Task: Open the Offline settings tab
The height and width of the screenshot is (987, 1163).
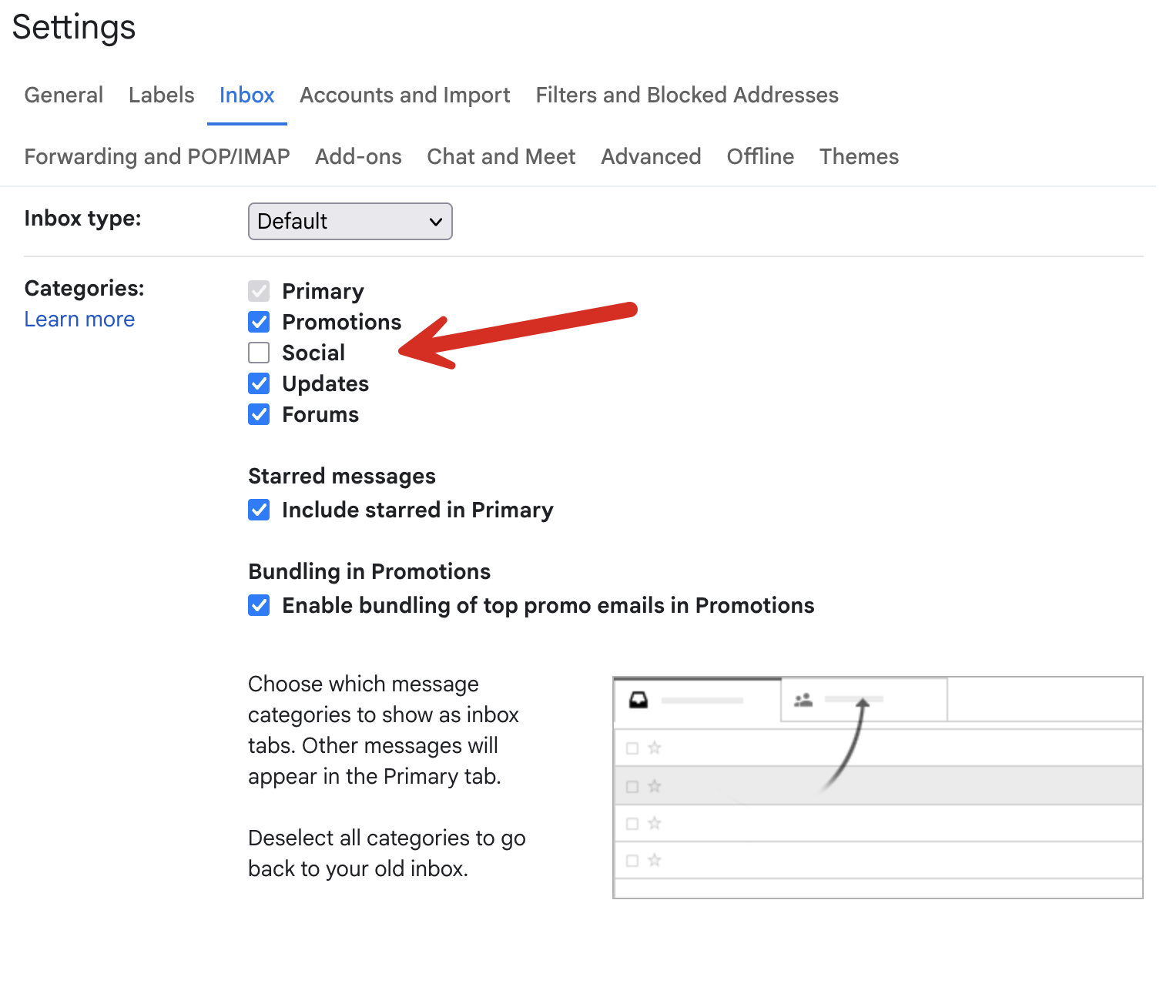Action: (x=759, y=157)
